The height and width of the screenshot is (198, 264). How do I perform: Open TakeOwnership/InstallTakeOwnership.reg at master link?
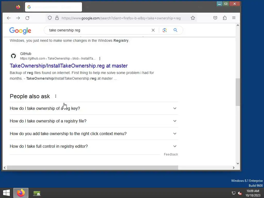click(69, 66)
